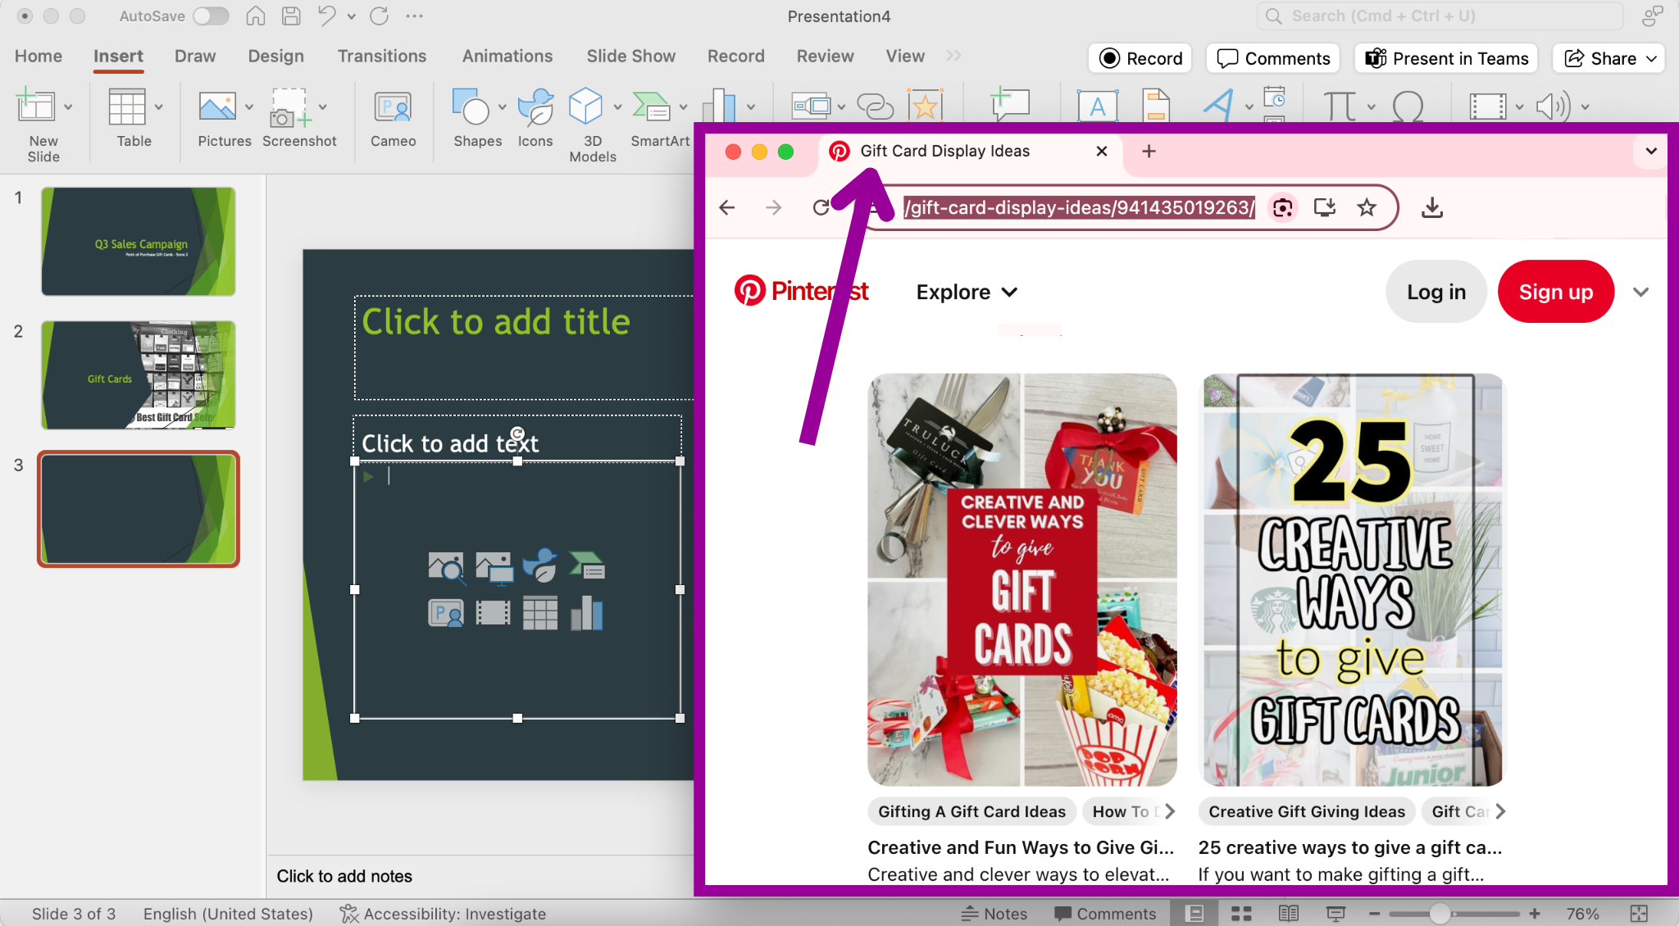Adjust the zoom slider handle
This screenshot has height=926, width=1679.
1440,913
